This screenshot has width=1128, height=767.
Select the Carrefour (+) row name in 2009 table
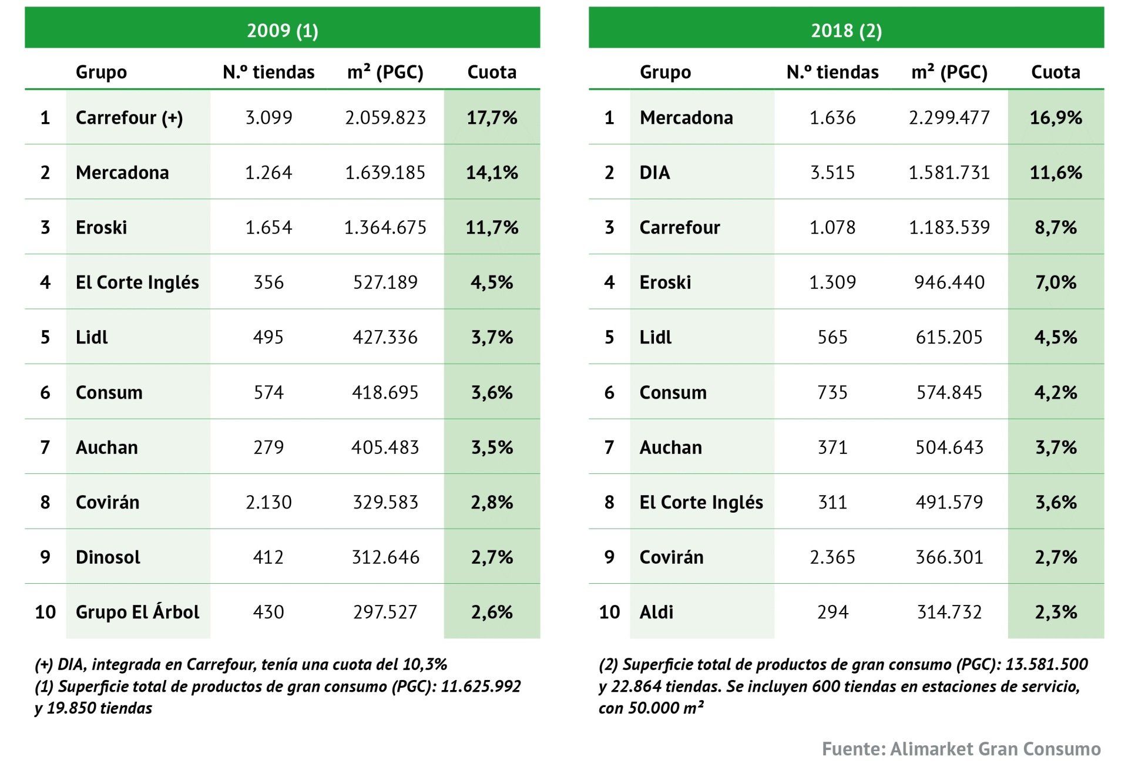click(x=129, y=117)
